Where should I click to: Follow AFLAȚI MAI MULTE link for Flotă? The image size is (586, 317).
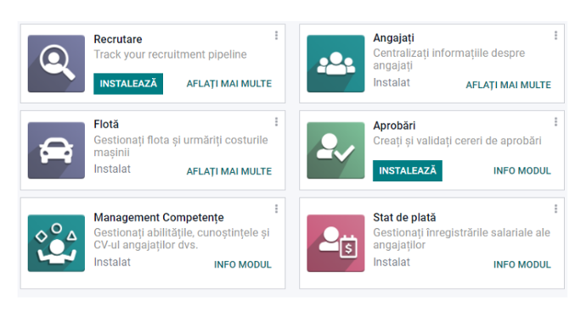point(229,171)
